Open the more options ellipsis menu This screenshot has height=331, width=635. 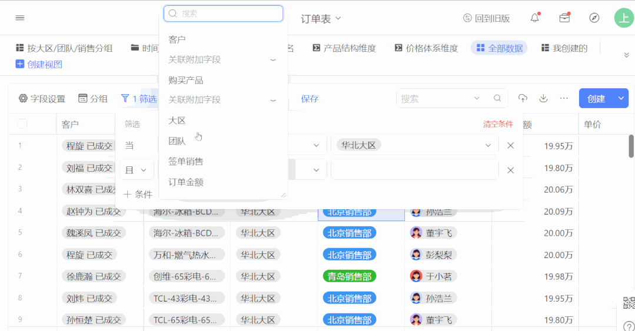[564, 98]
